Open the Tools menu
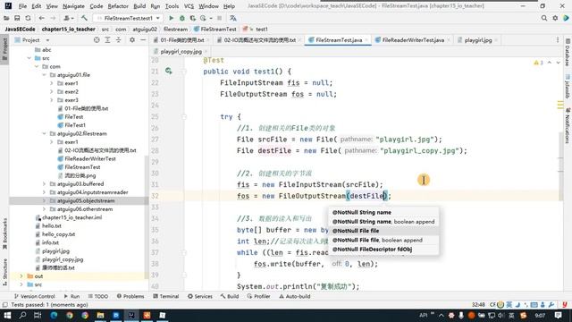Viewport: 572px width, 322px height. pos(172,6)
